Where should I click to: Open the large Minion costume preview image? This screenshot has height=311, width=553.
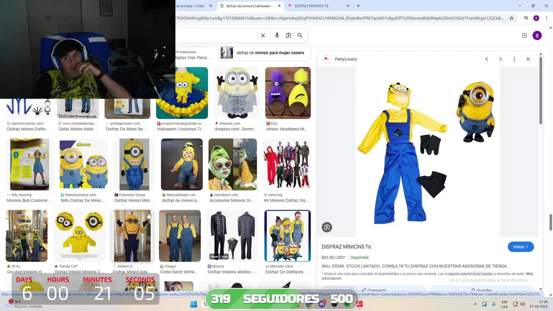click(x=428, y=152)
